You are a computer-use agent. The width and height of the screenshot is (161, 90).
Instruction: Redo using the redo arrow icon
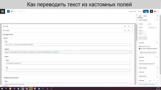18,11
